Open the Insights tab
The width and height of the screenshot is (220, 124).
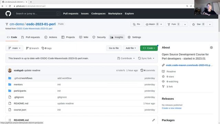[x=117, y=37]
